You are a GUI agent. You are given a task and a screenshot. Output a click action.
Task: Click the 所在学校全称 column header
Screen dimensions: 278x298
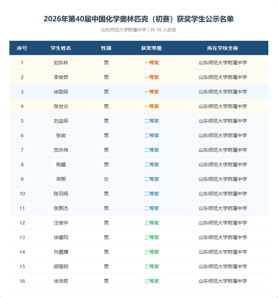(223, 48)
